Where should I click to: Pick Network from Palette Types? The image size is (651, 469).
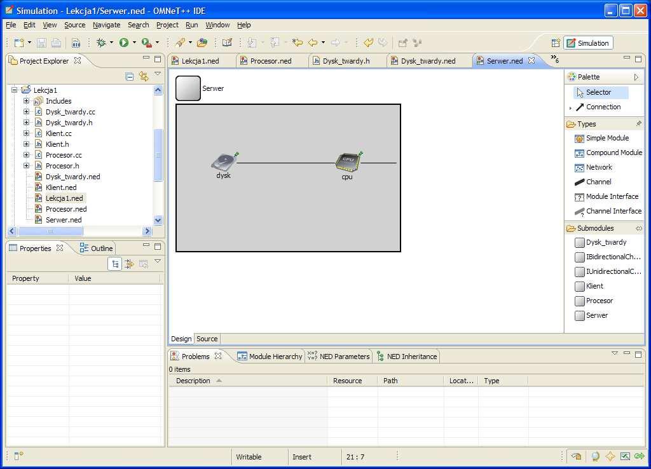(593, 167)
